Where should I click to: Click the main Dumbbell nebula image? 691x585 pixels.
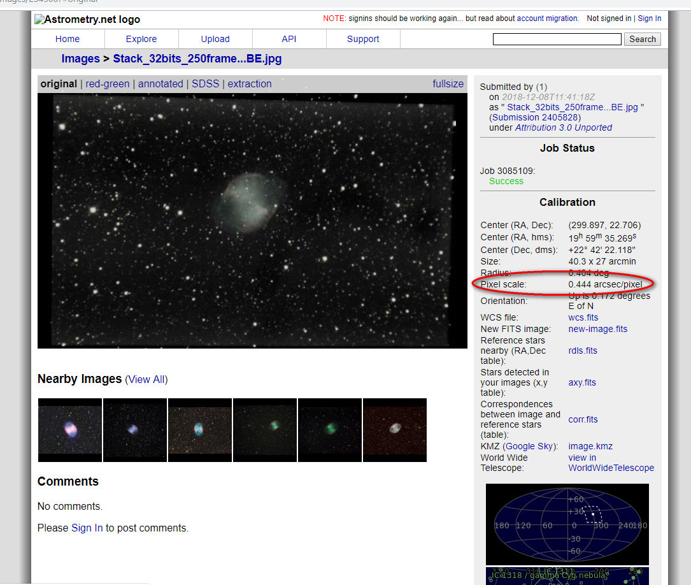tap(252, 220)
